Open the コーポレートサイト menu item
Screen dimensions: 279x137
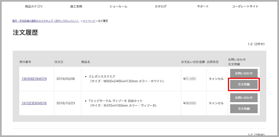(x=245, y=6)
